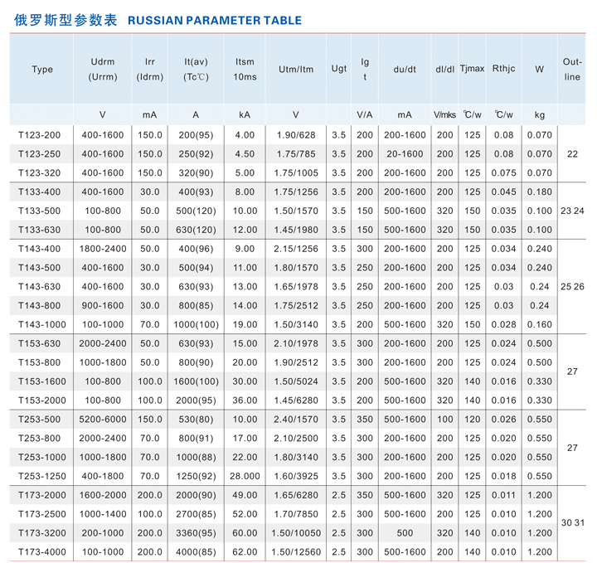This screenshot has height=563, width=597.
Task: Click the 20-1600 du/dt cell
Action: tap(405, 154)
